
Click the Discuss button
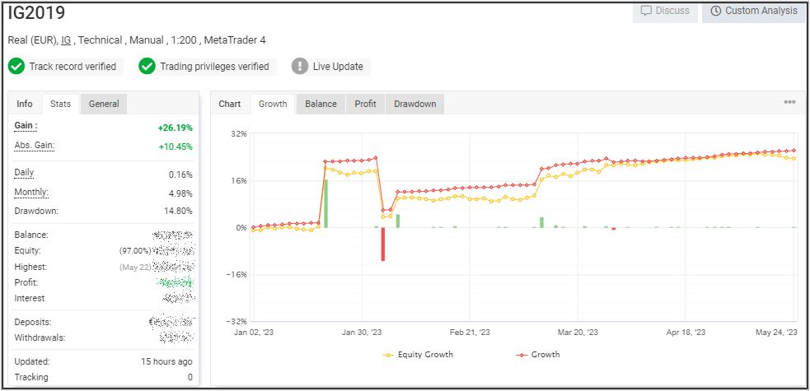666,12
